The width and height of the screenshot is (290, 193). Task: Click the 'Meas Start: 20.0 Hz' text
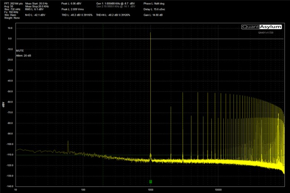tap(36, 3)
